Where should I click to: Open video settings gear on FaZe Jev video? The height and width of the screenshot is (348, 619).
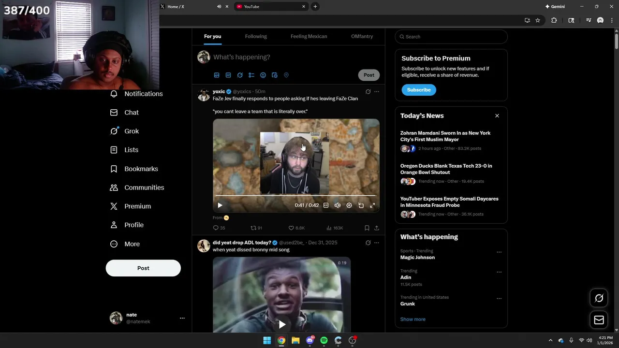pyautogui.click(x=349, y=205)
